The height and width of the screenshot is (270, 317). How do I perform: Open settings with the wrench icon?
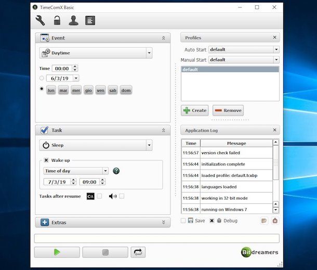tap(40, 21)
